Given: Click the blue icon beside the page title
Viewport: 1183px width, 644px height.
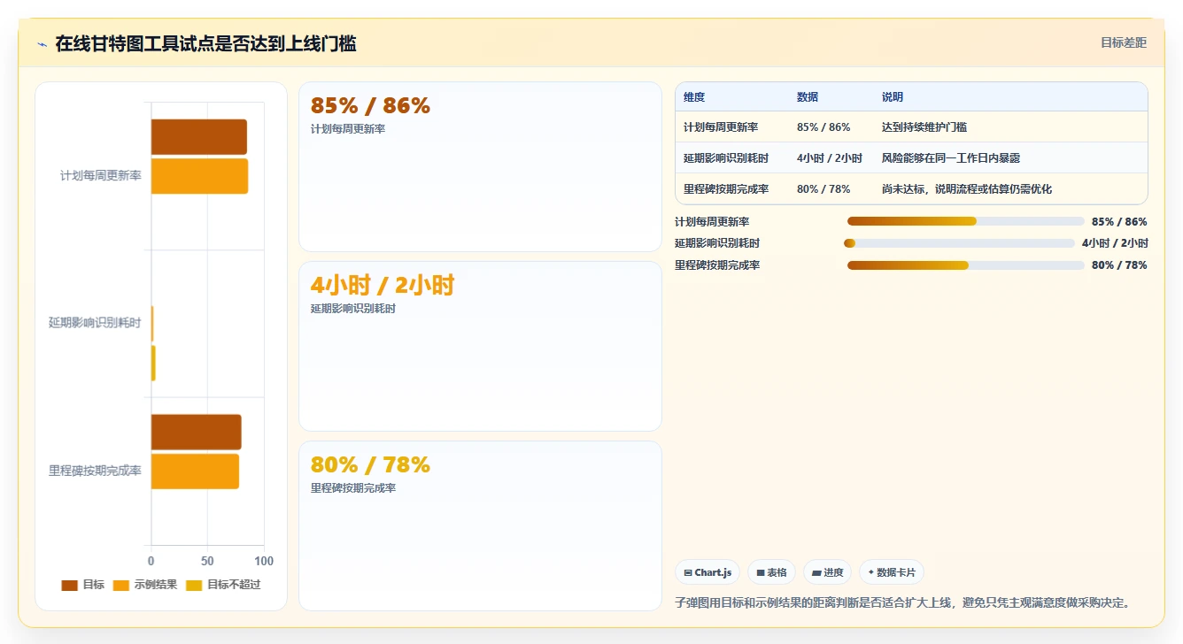Looking at the screenshot, I should coord(42,44).
